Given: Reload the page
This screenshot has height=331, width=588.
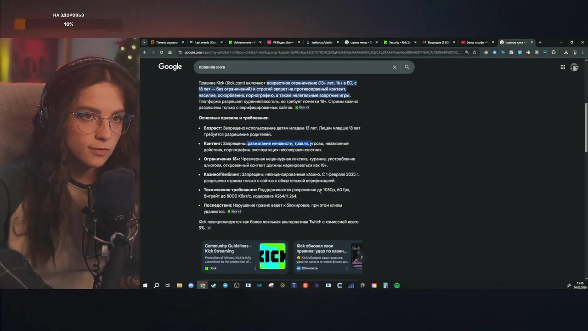Looking at the screenshot, I should [x=161, y=52].
